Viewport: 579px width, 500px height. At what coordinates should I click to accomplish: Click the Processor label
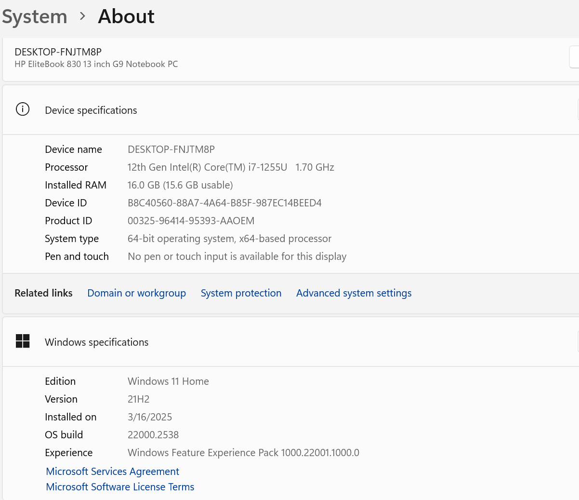(x=66, y=167)
